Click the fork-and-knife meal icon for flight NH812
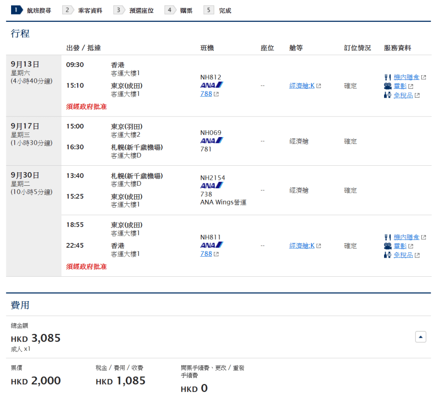The image size is (437, 398). (x=387, y=77)
